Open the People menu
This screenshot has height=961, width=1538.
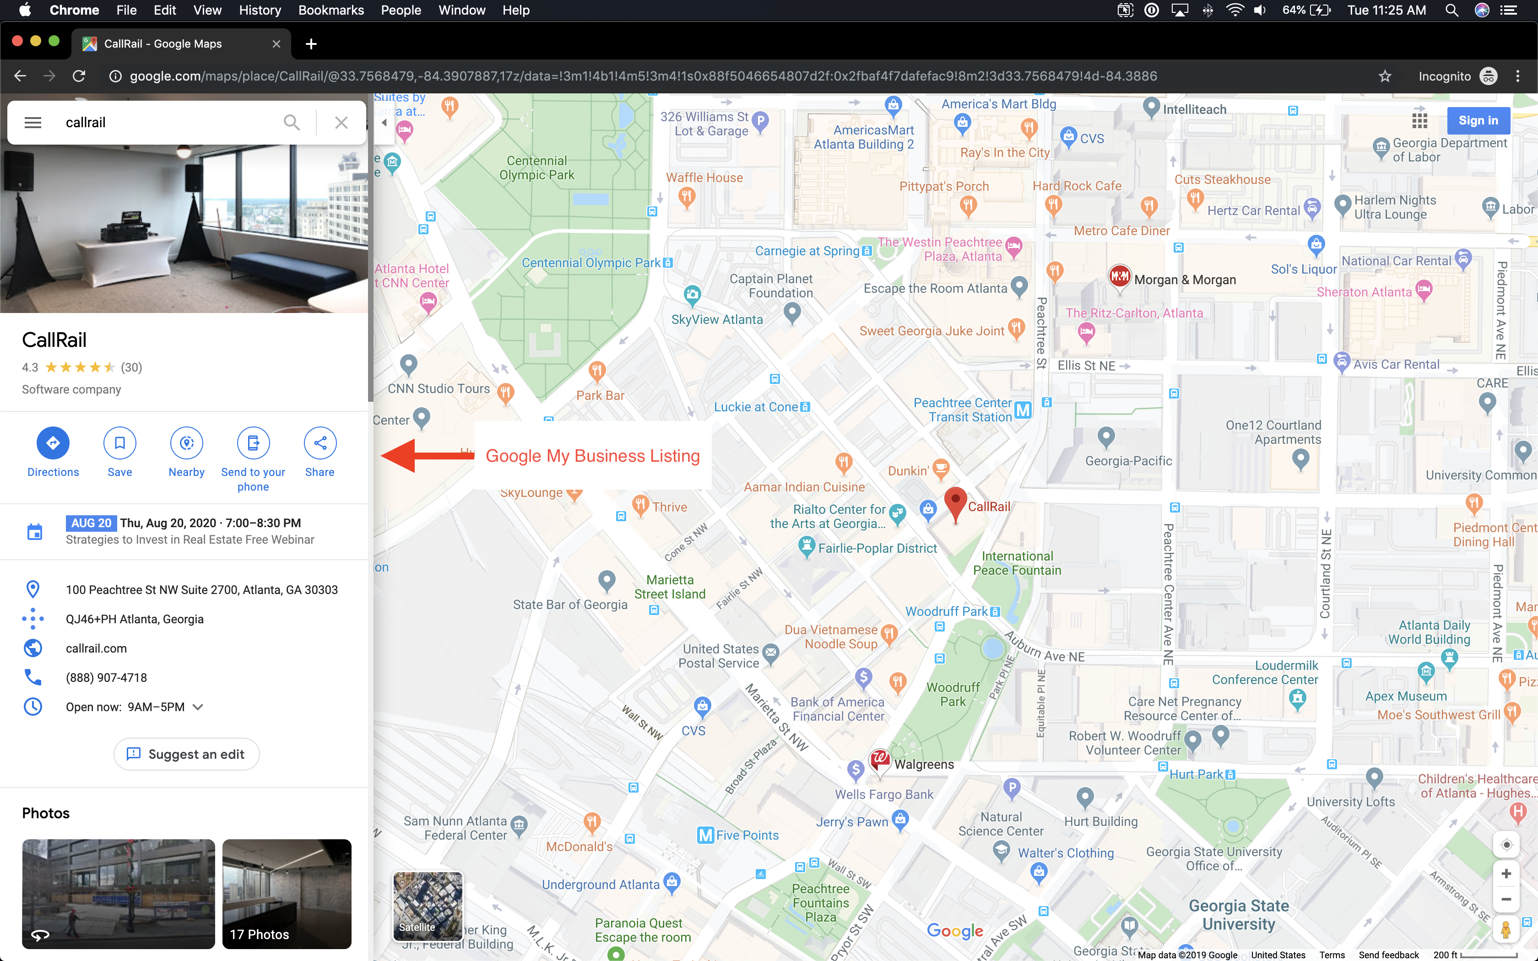pos(401,10)
